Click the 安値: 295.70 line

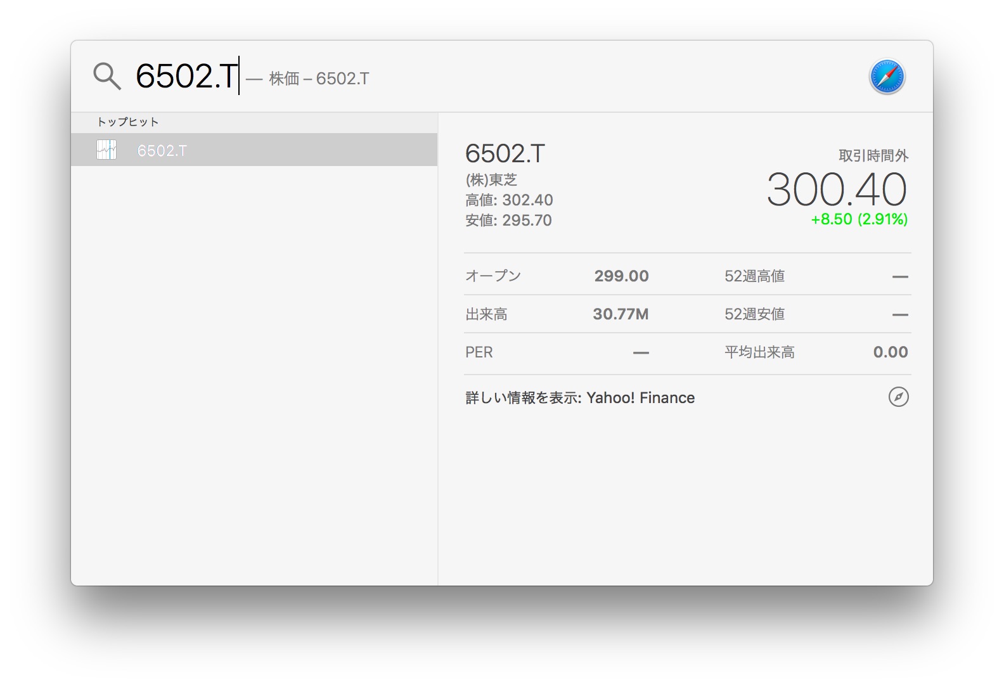(x=508, y=221)
